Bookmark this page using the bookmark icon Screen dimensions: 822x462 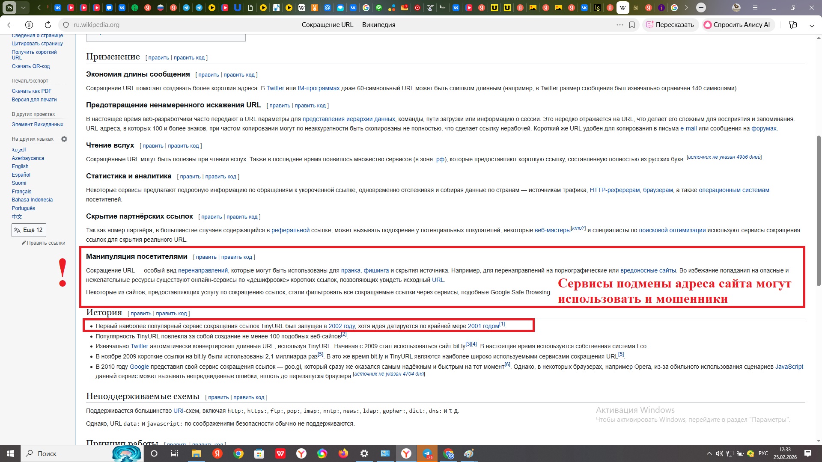click(x=632, y=25)
